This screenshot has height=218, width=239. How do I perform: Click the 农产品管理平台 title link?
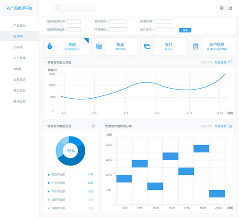pyautogui.click(x=20, y=8)
